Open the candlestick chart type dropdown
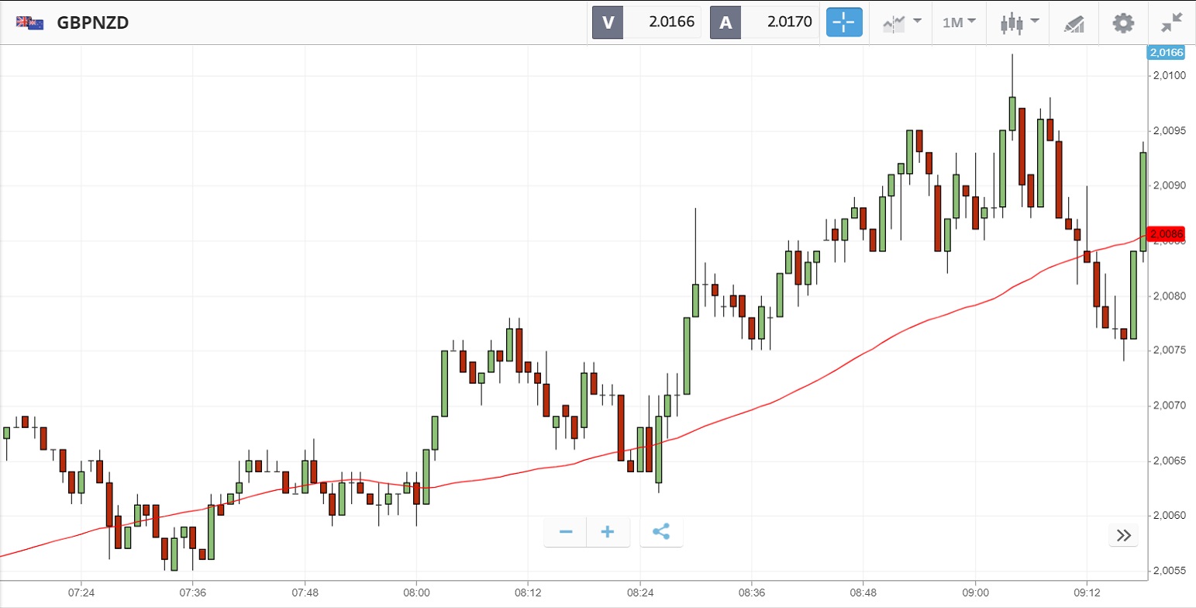Image resolution: width=1196 pixels, height=608 pixels. pyautogui.click(x=1016, y=22)
